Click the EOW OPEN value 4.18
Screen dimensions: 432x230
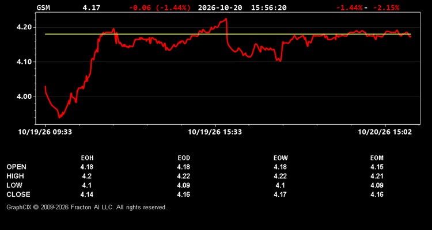coord(280,167)
